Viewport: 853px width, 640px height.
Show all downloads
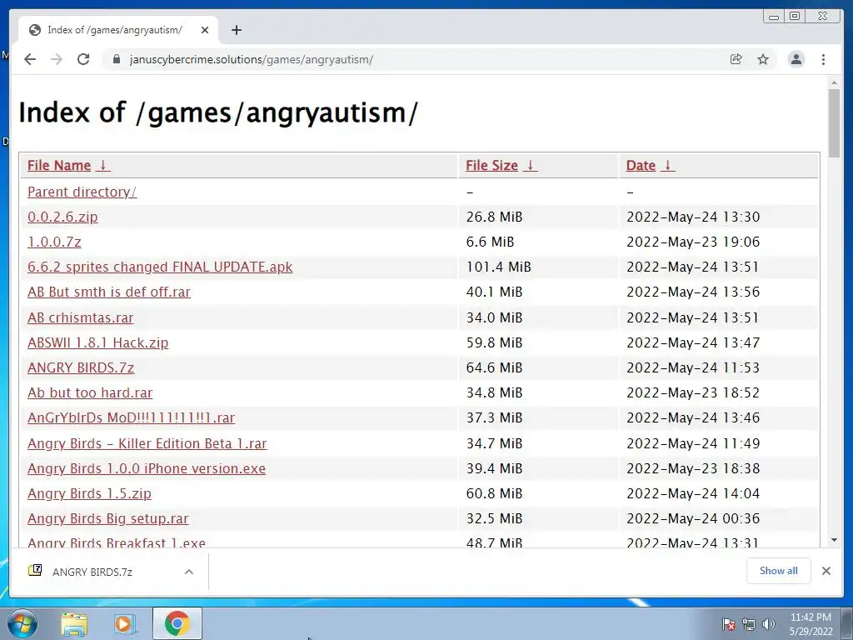point(779,571)
